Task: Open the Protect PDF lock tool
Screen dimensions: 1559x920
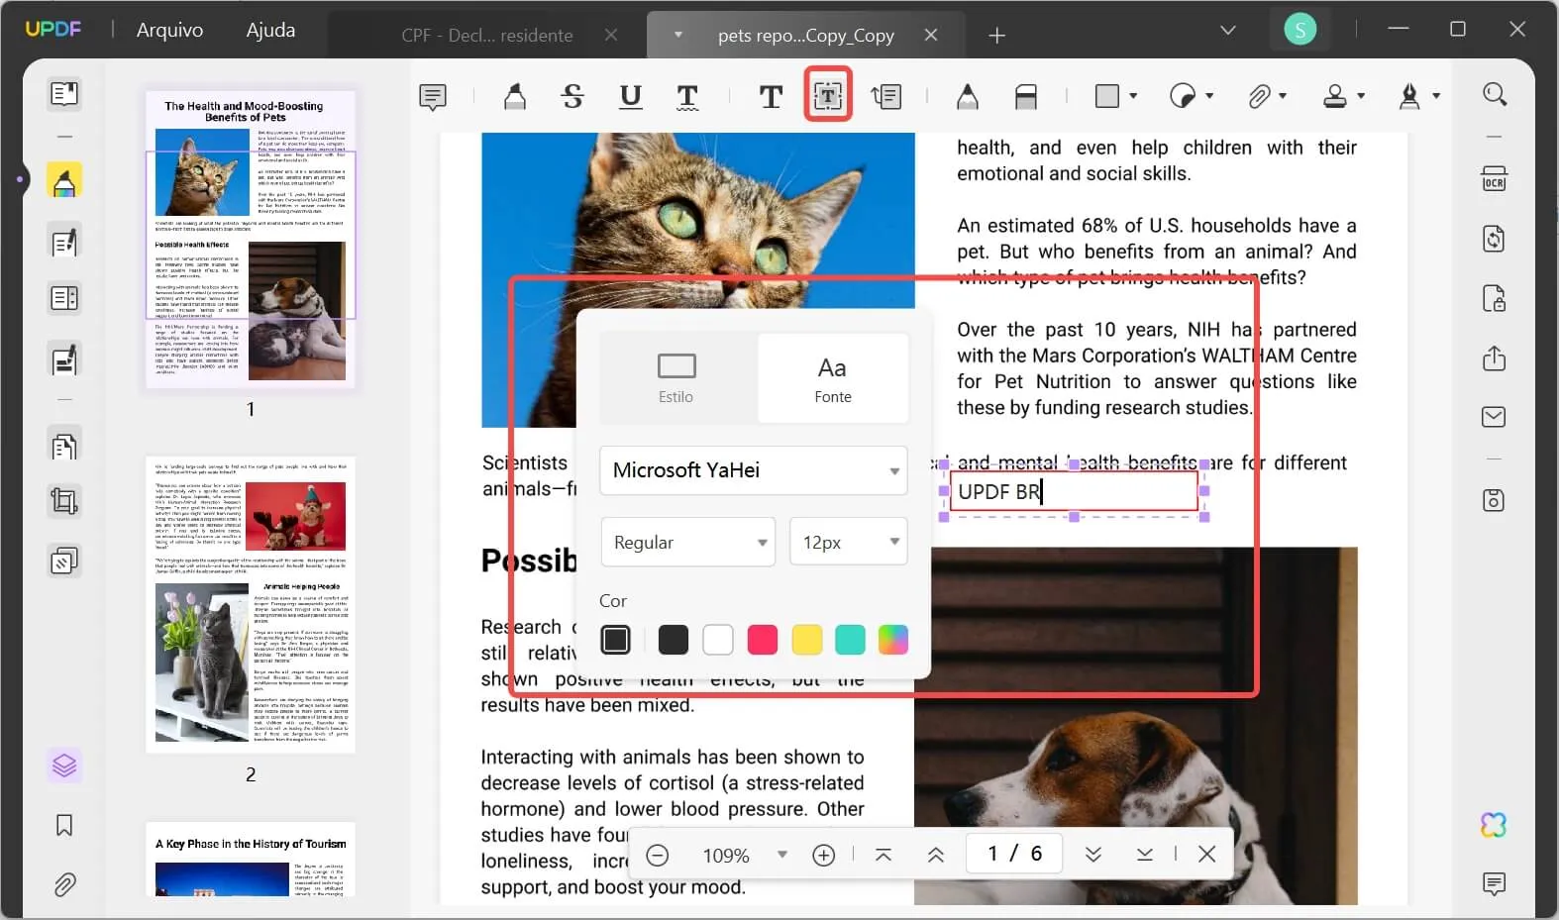Action: [1494, 298]
